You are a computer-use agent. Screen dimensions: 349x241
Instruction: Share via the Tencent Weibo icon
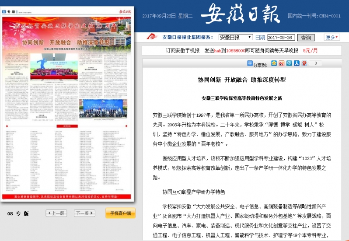pyautogui.click(x=289, y=63)
